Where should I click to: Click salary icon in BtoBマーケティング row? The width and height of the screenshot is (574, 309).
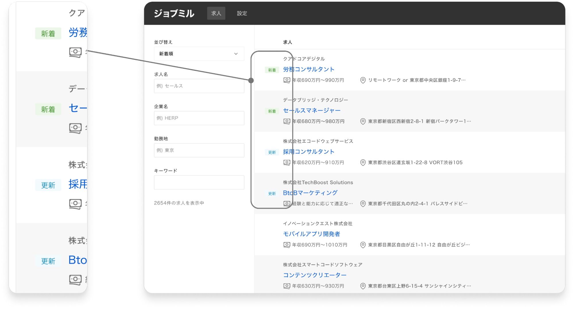click(x=287, y=204)
